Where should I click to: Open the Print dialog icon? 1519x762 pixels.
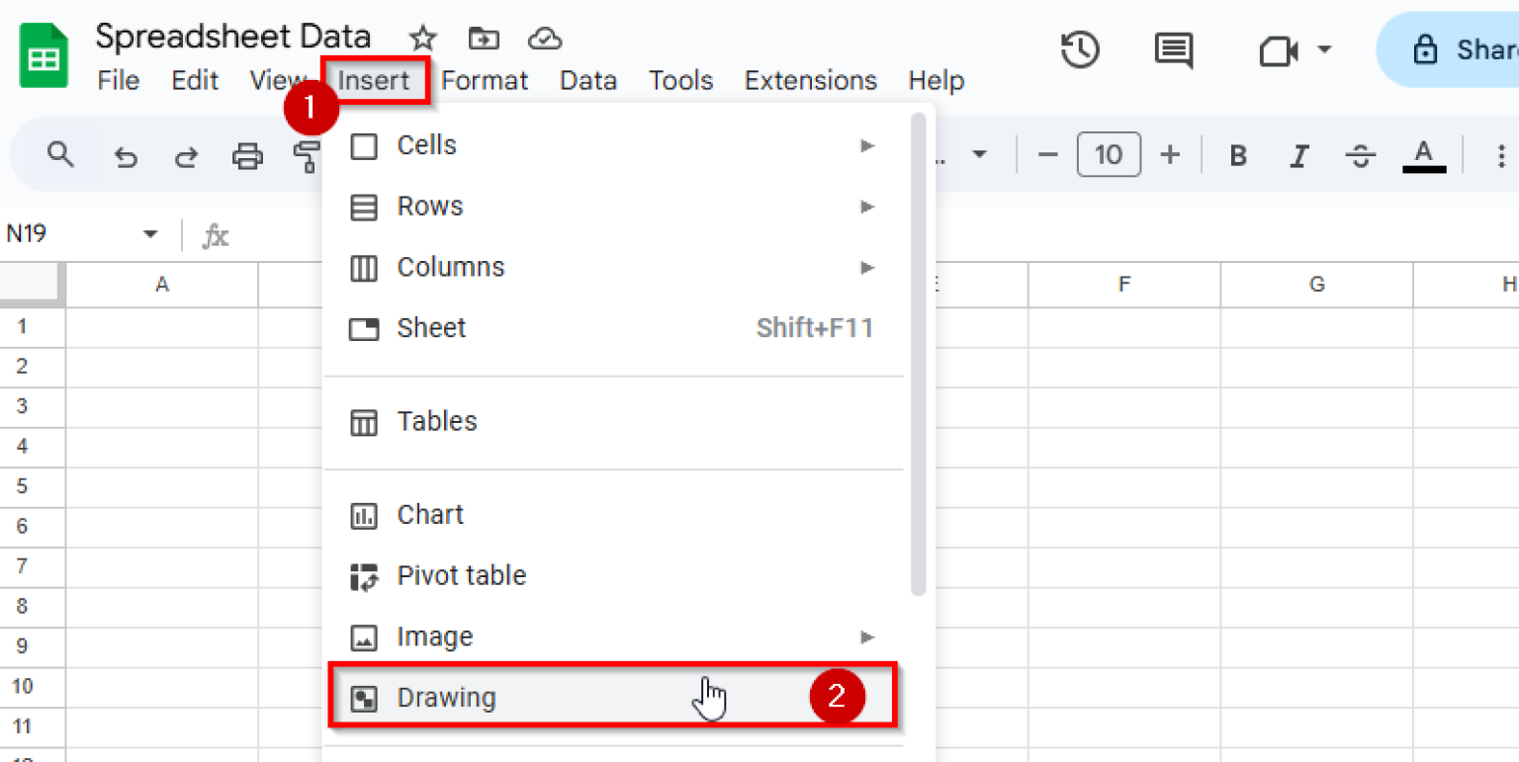tap(247, 154)
